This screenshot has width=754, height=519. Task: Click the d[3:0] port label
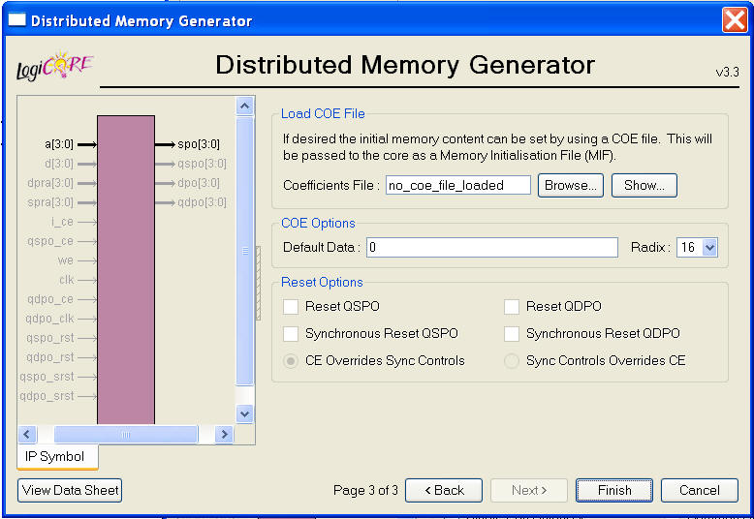[x=59, y=164]
